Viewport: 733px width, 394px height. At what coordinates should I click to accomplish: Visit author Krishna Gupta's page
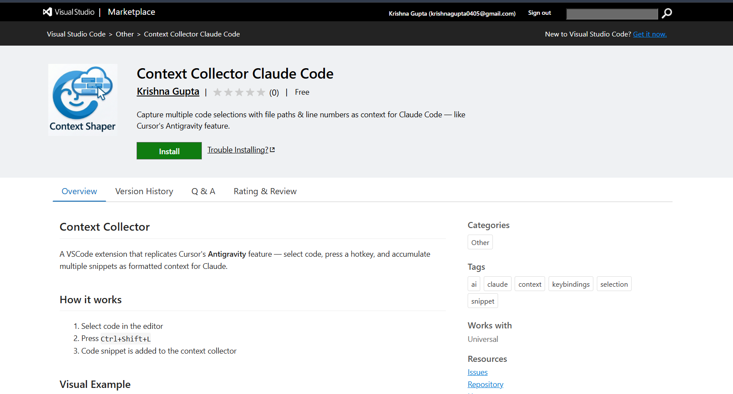tap(168, 91)
